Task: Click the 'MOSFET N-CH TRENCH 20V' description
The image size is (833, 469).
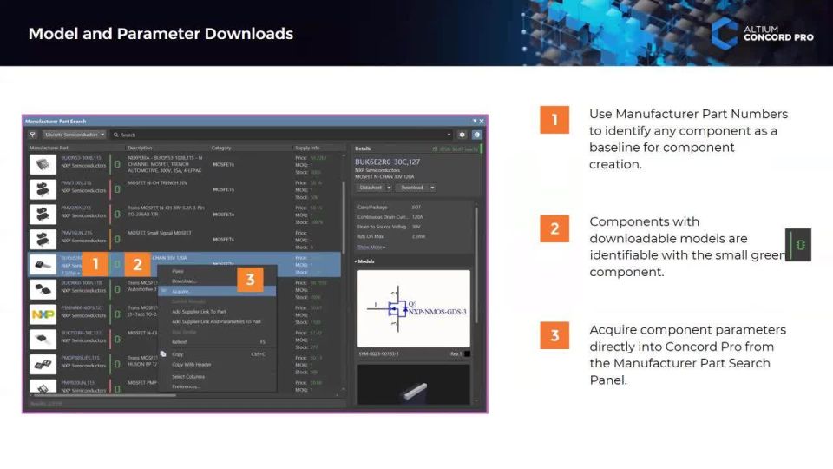Action: [x=157, y=183]
